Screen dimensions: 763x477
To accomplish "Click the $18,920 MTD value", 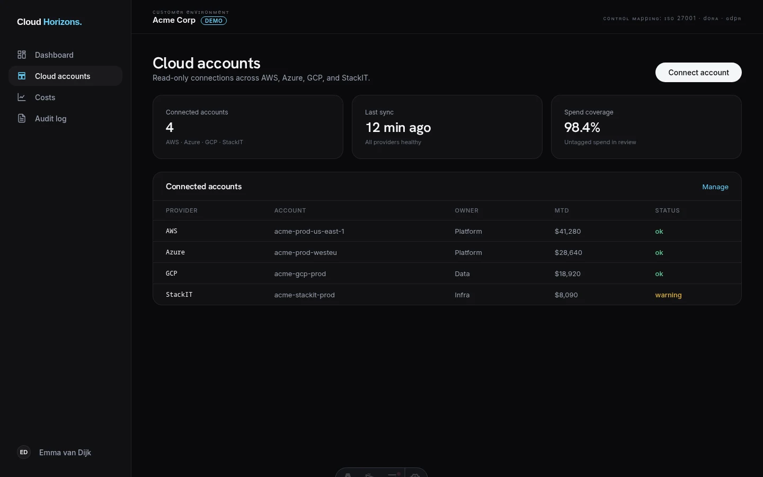I will tap(567, 273).
